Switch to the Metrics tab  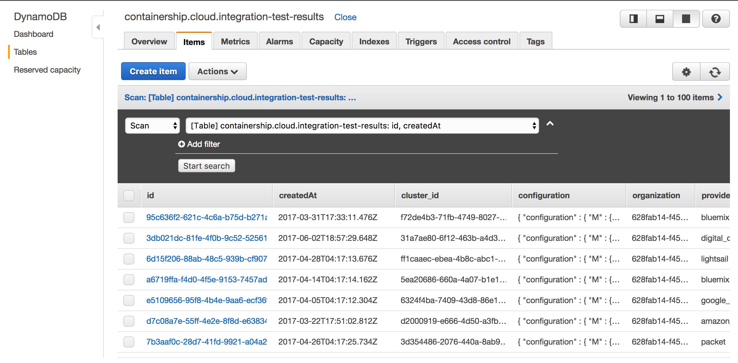[235, 41]
